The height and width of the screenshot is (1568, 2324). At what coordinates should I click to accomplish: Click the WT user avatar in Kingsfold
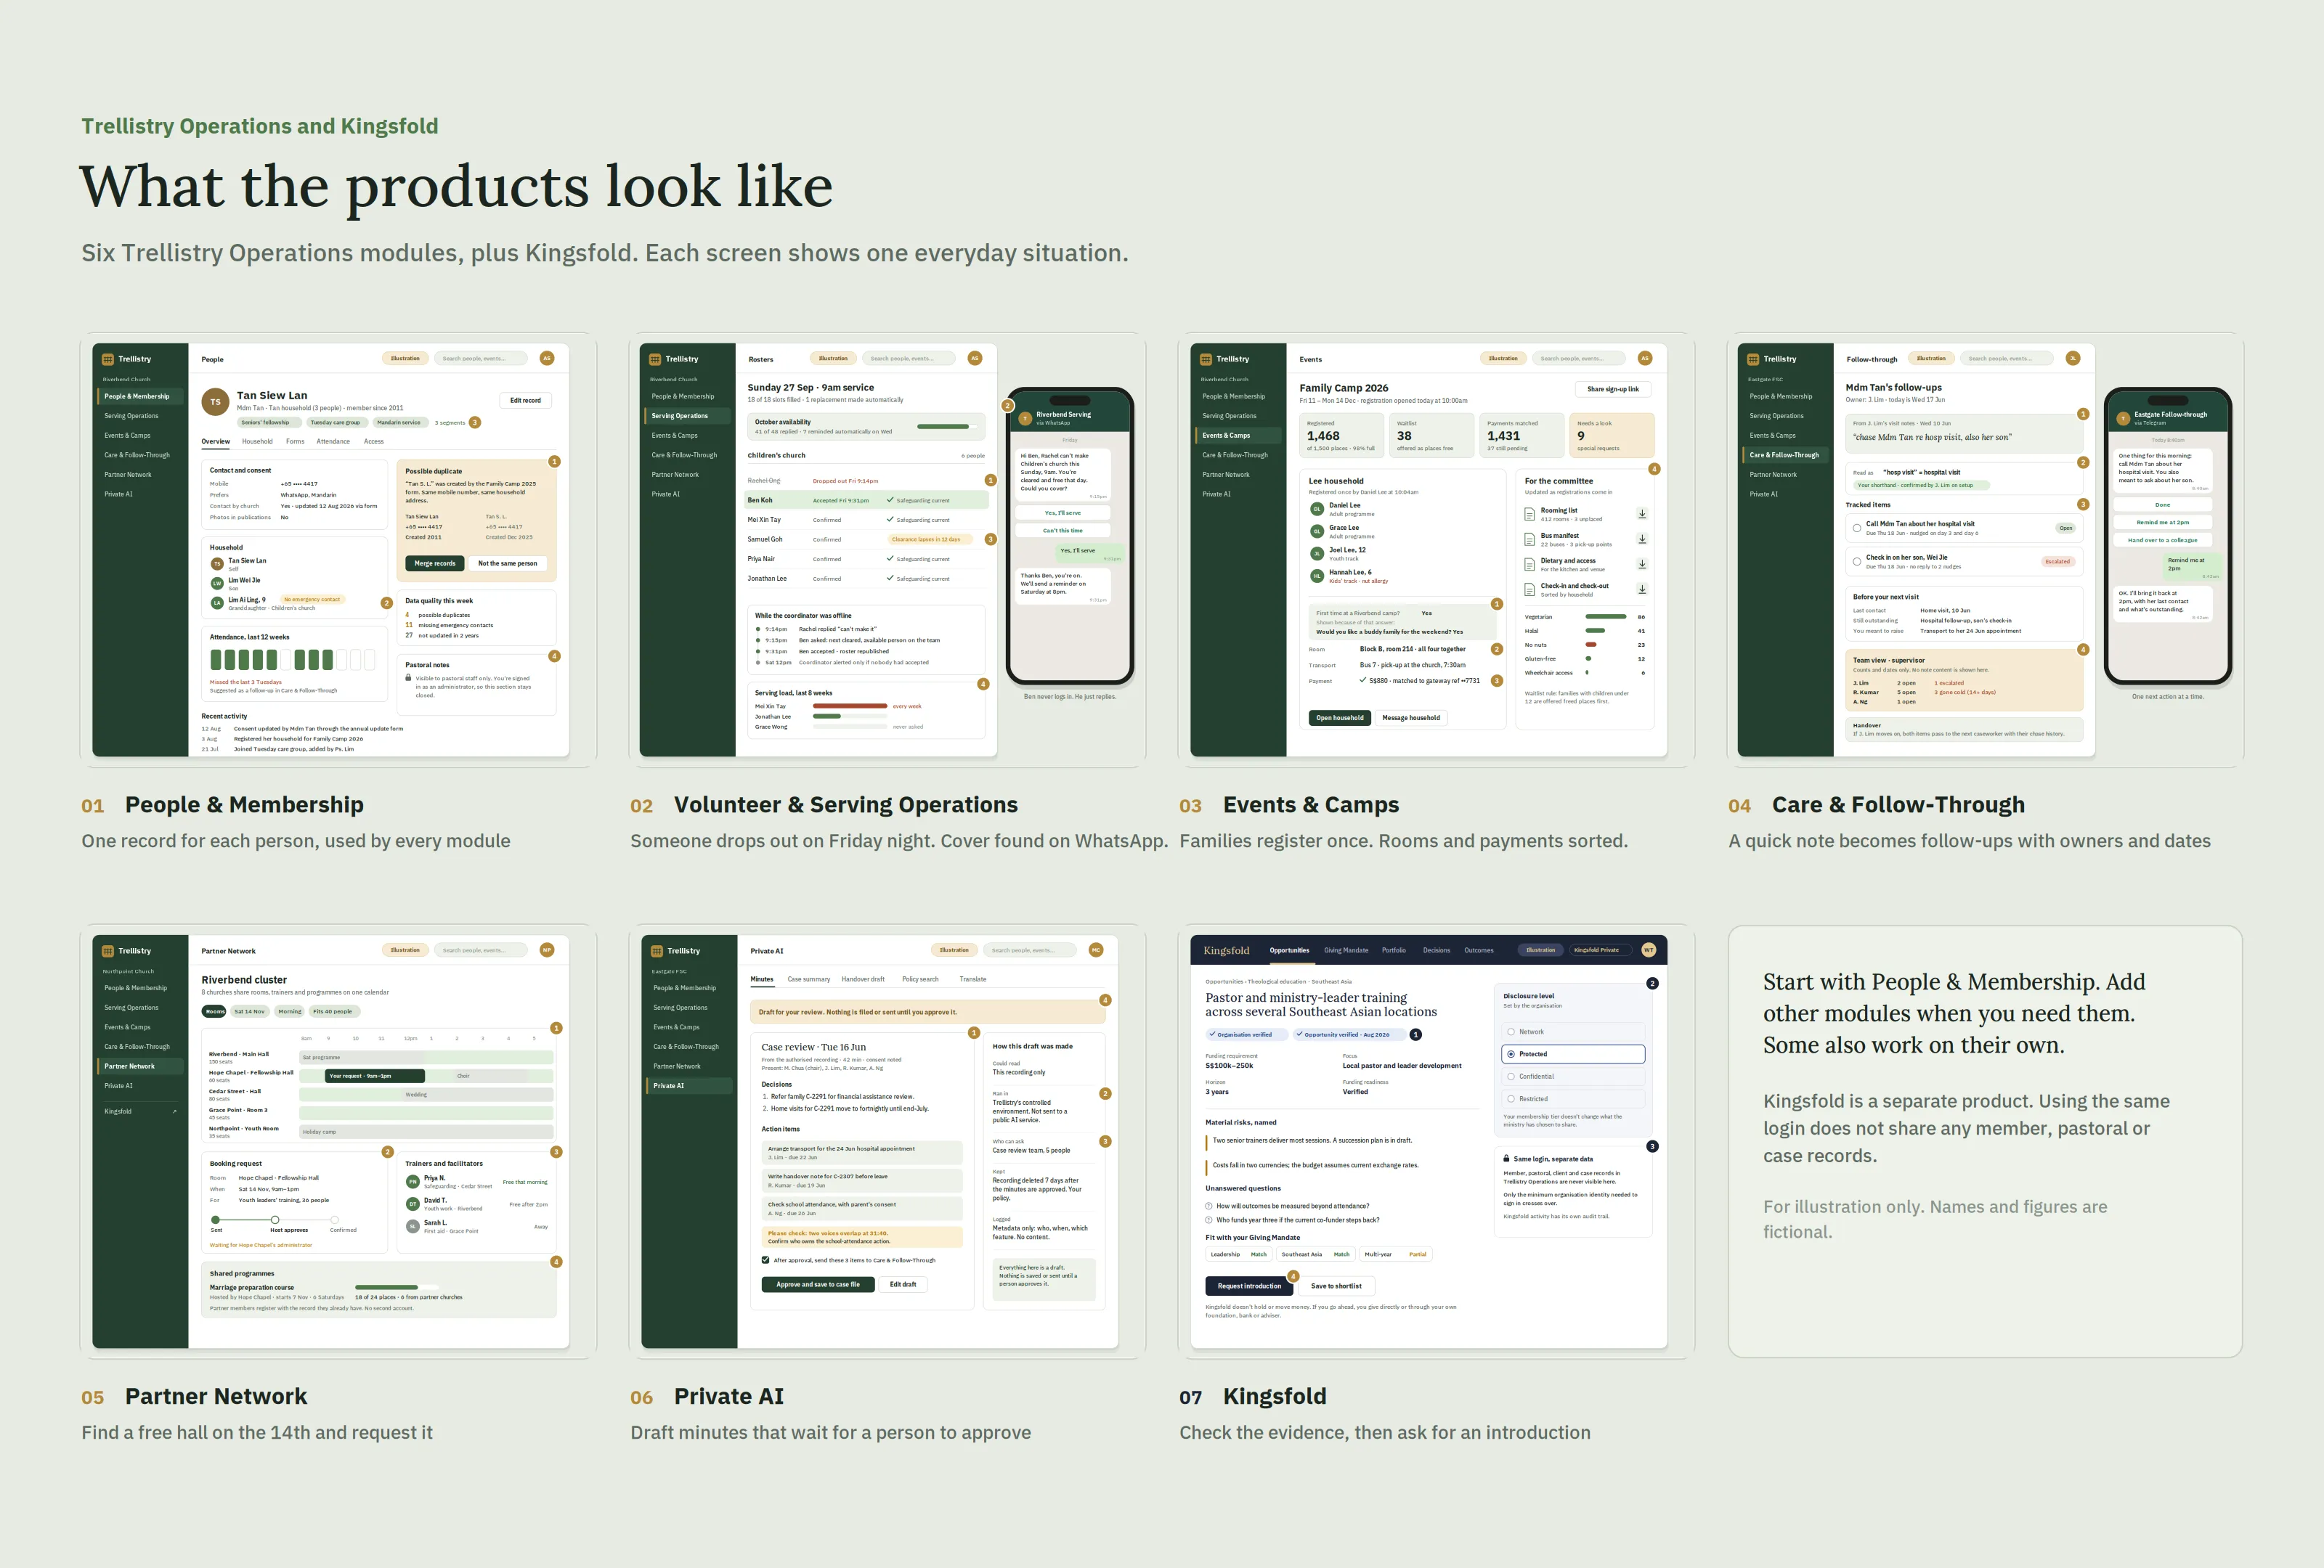pos(1649,950)
